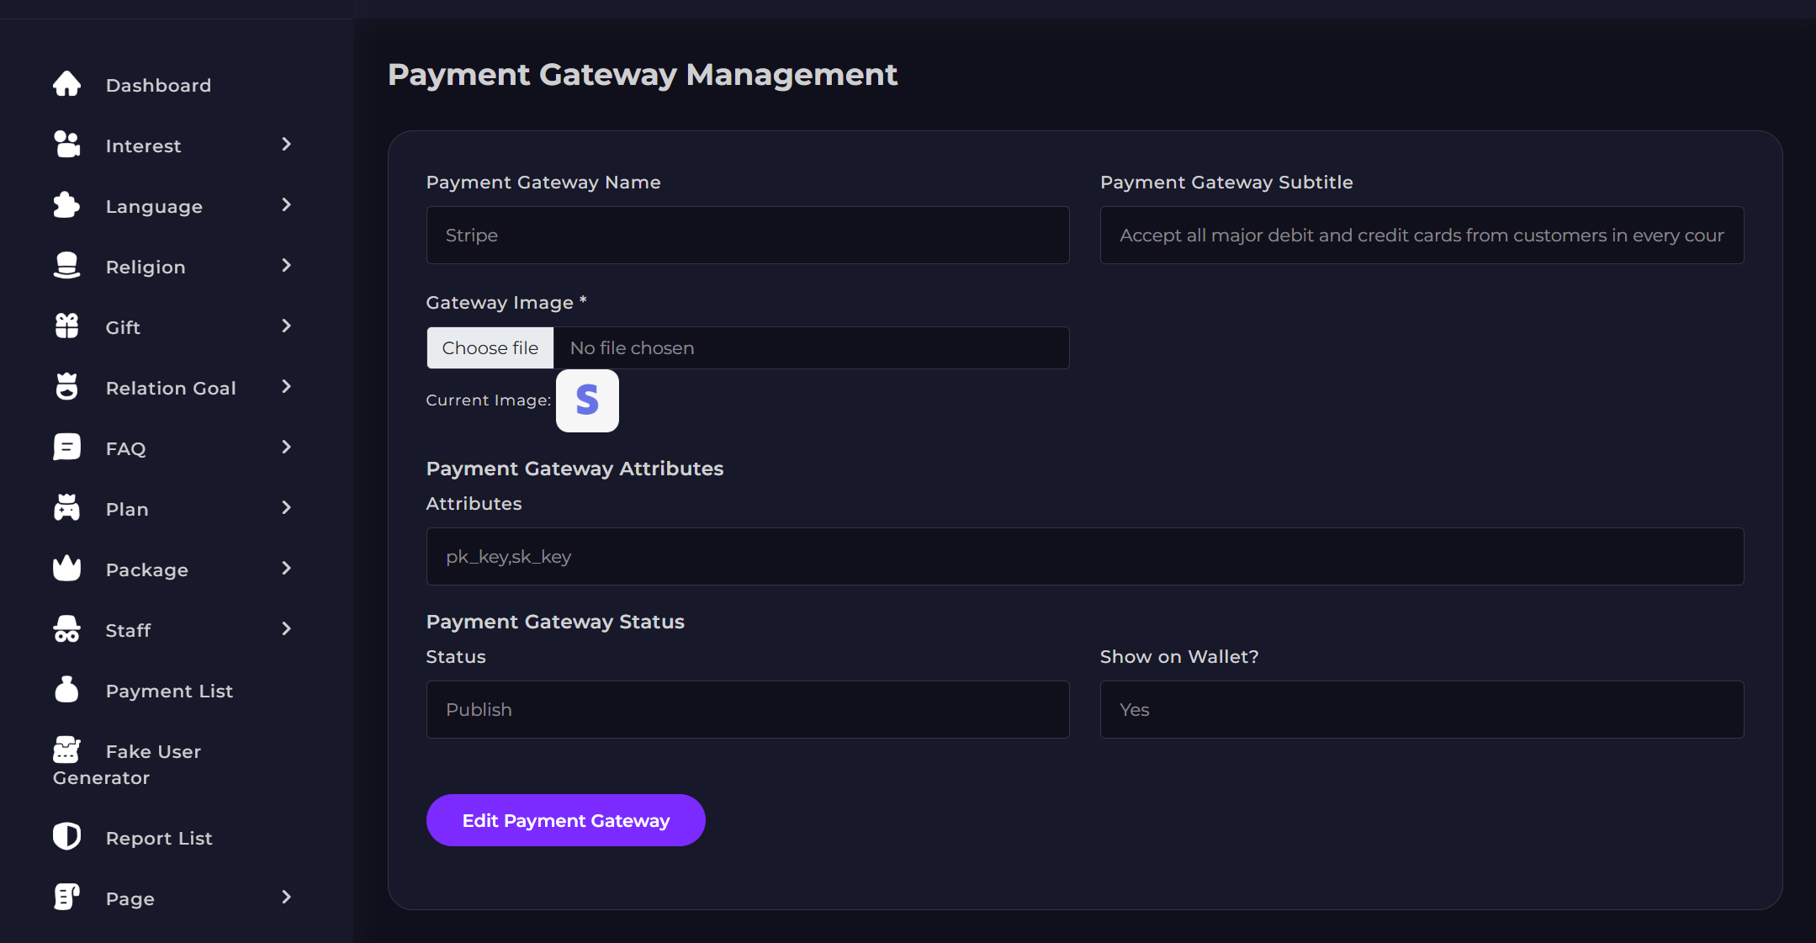The height and width of the screenshot is (943, 1816).
Task: Expand the Relation Goal submenu chevron
Action: (286, 387)
